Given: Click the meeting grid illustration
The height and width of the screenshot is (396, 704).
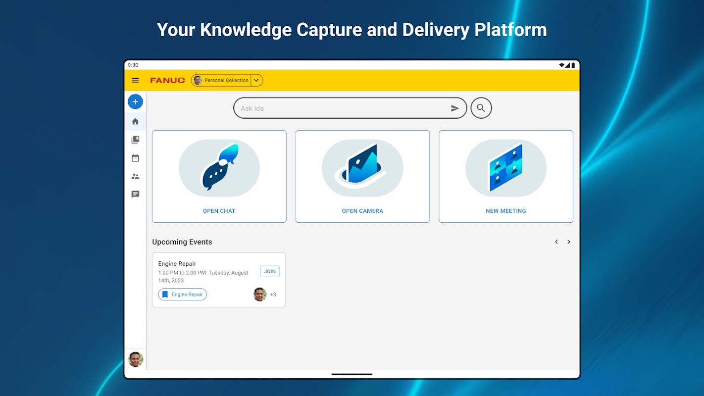Looking at the screenshot, I should [x=506, y=168].
